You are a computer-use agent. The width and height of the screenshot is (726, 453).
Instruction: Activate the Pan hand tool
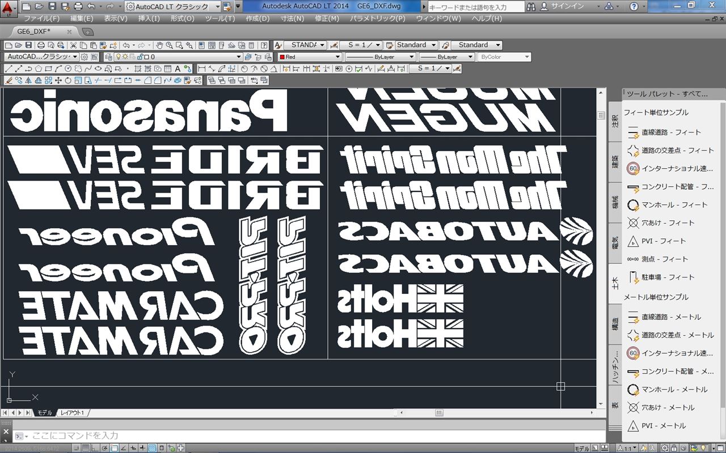click(x=160, y=45)
